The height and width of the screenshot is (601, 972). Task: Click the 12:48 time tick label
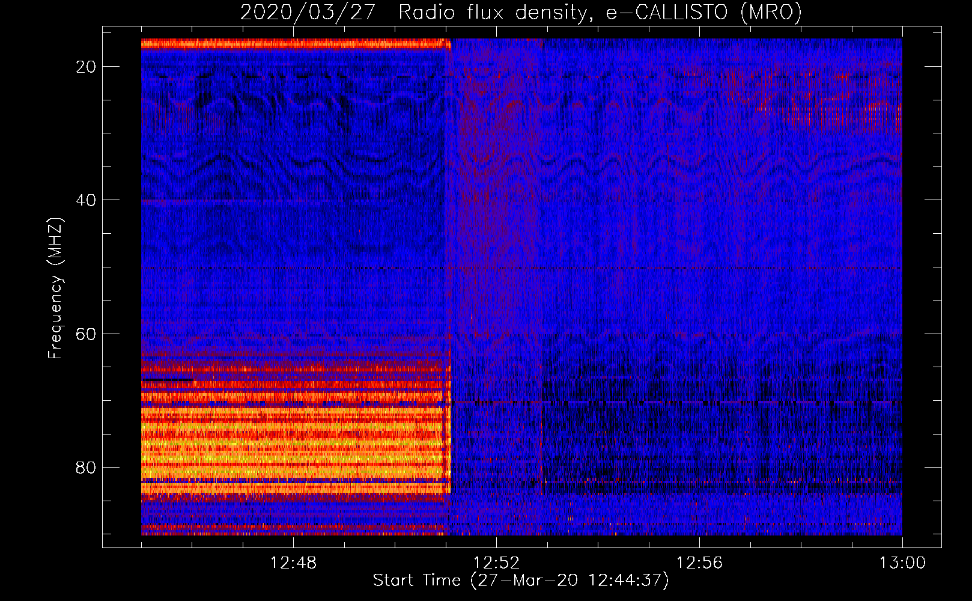point(293,563)
